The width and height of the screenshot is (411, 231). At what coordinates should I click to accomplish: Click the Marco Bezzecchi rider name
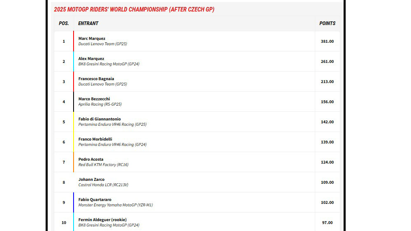tap(94, 99)
